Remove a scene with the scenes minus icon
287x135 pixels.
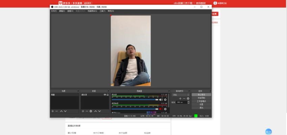coord(57,111)
